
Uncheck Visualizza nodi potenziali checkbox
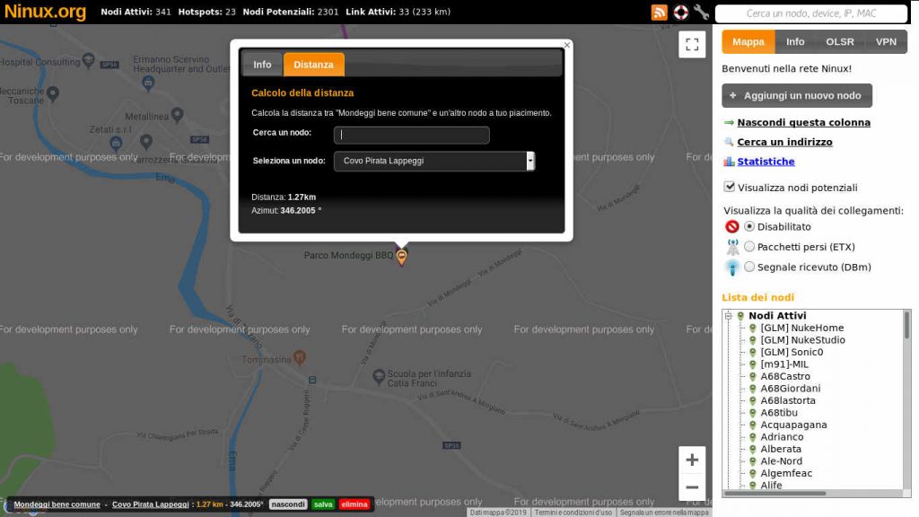point(730,187)
